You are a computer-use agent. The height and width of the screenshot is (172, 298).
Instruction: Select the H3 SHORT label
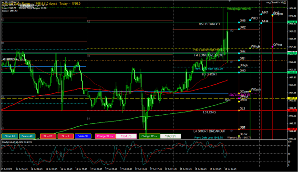pos(209,74)
